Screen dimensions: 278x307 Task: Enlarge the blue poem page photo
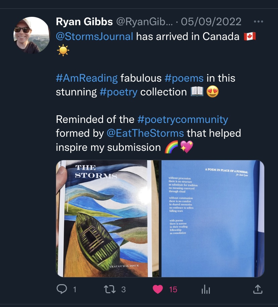[x=213, y=218]
